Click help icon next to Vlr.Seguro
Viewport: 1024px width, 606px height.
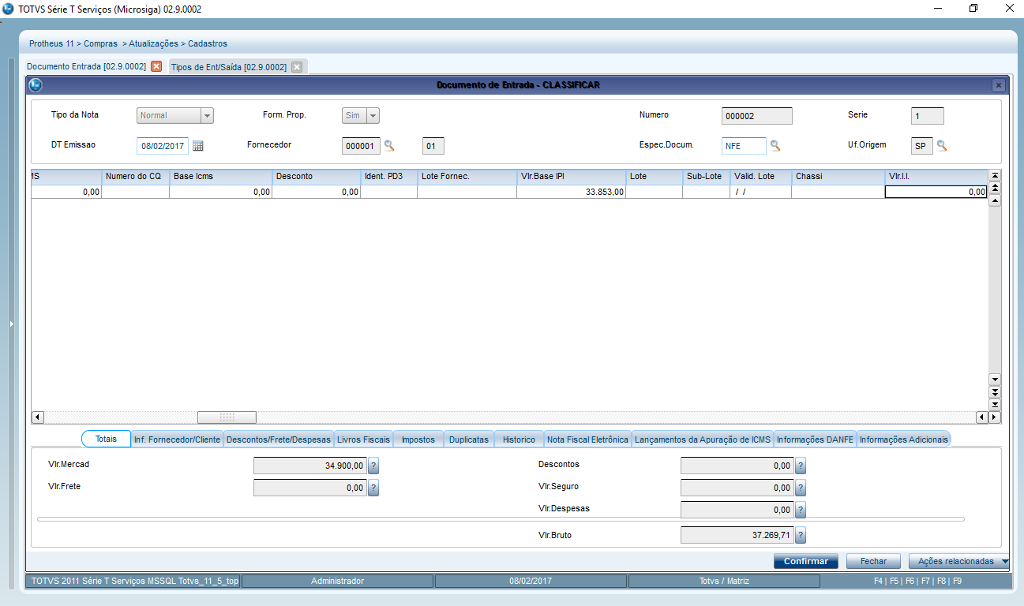pos(801,488)
